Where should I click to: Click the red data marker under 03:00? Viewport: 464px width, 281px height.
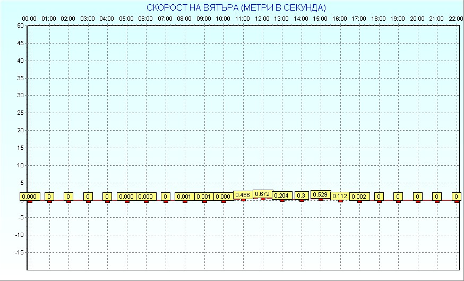tap(88, 201)
